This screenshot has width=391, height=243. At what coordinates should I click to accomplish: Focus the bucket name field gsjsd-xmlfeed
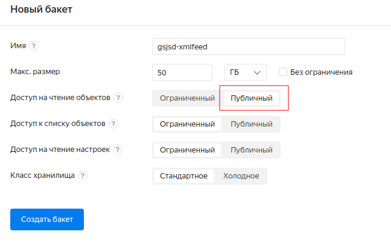click(249, 46)
